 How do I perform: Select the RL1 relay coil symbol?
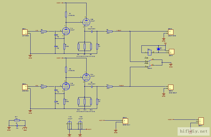click(149, 53)
